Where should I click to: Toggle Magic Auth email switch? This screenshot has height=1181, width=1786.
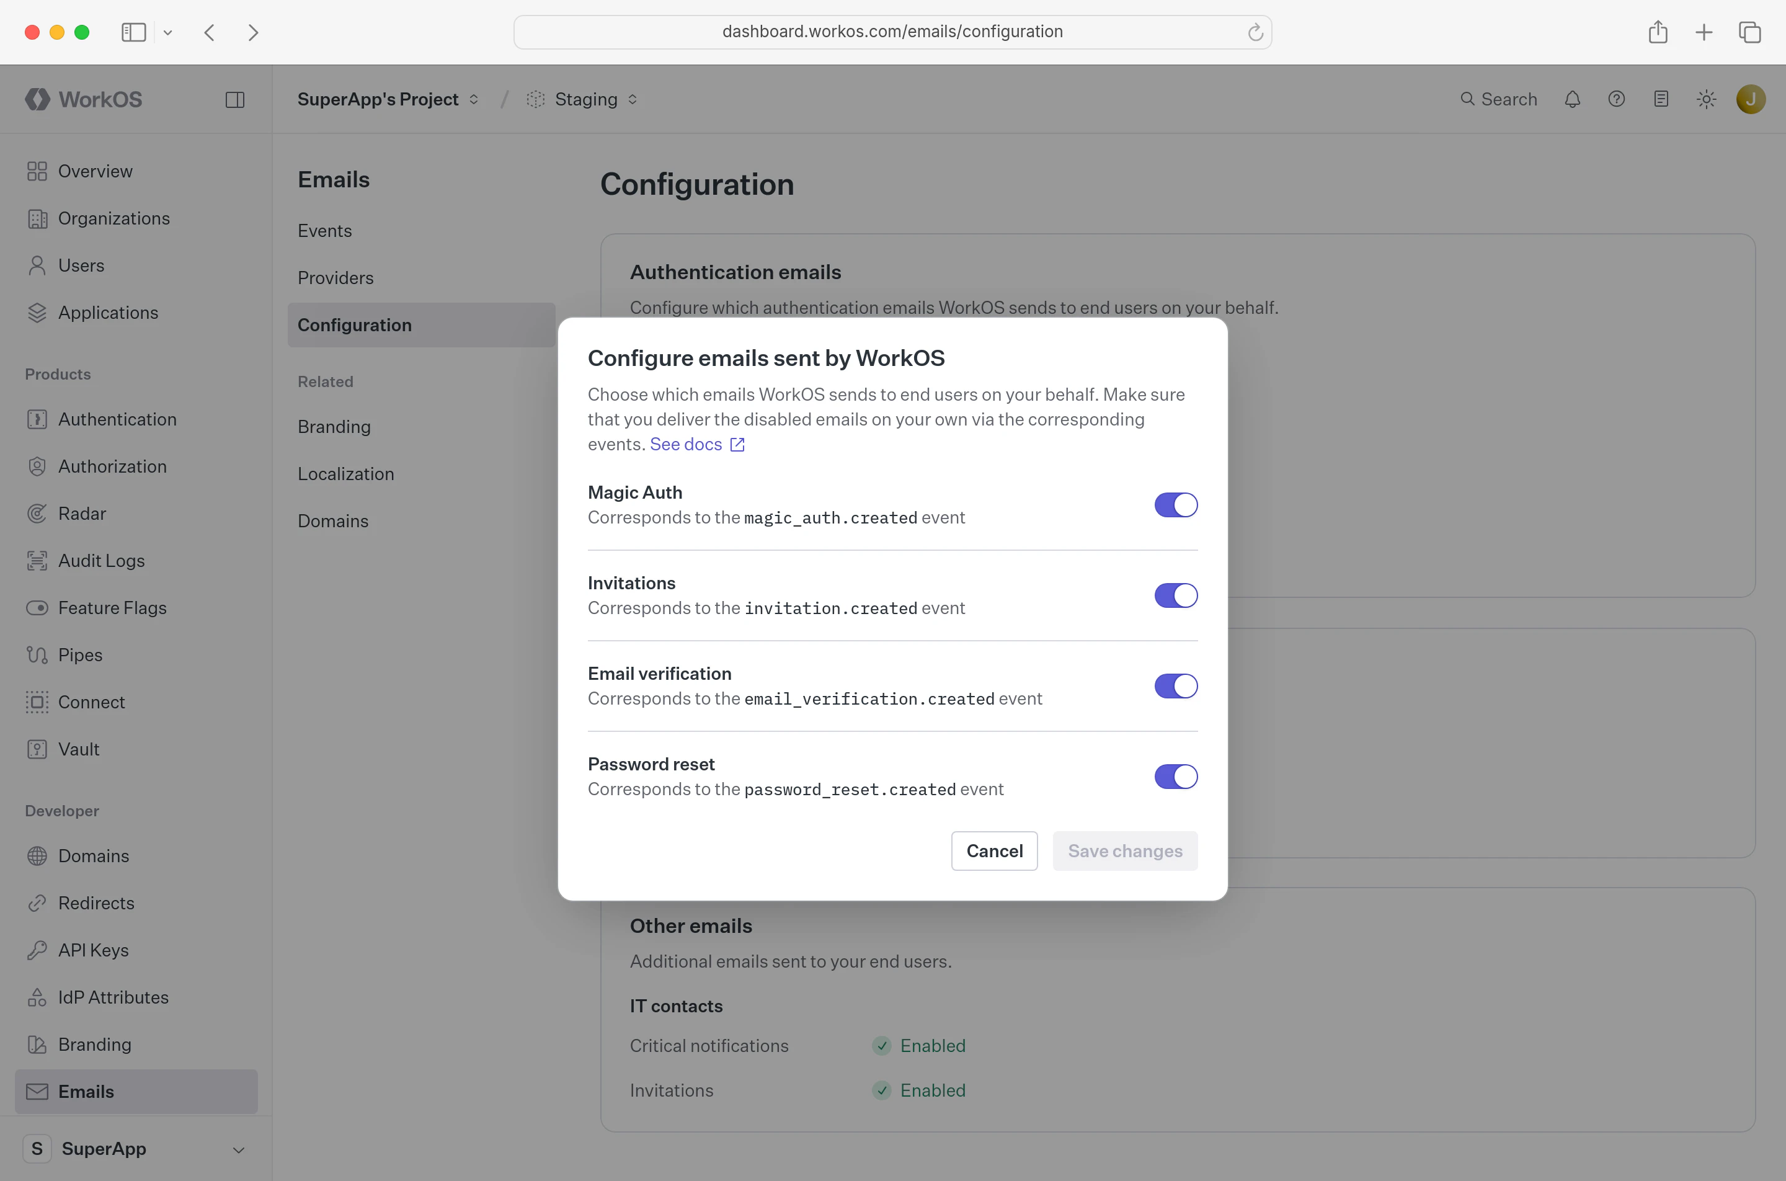click(1175, 505)
